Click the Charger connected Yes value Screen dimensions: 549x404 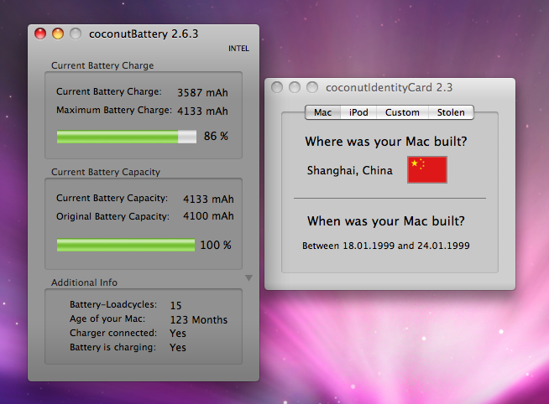click(178, 334)
